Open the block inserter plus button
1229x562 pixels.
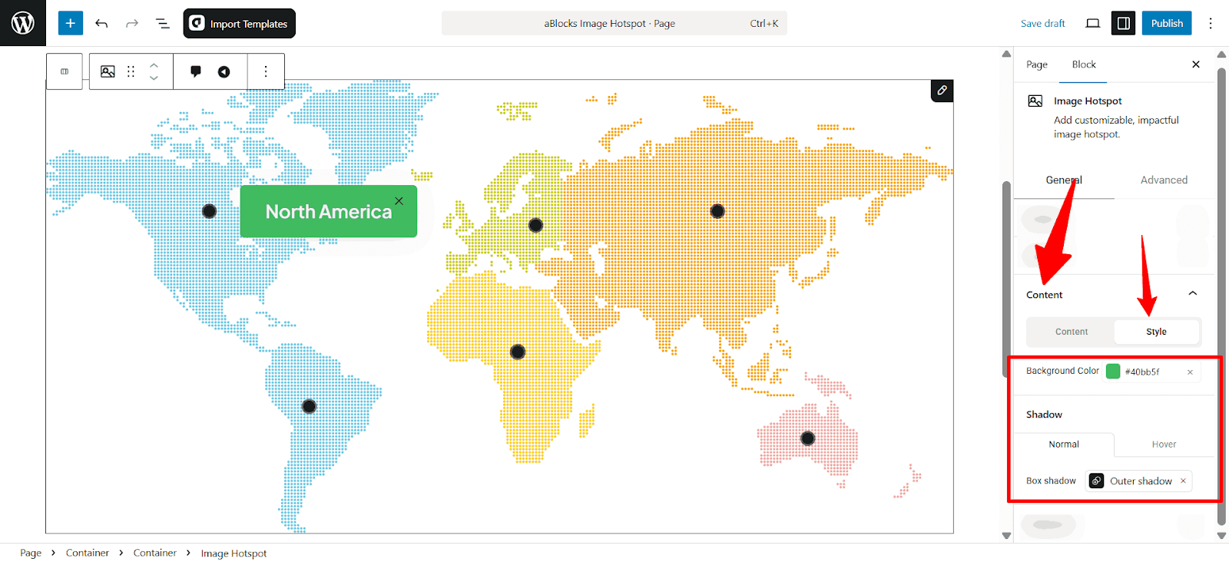point(70,23)
